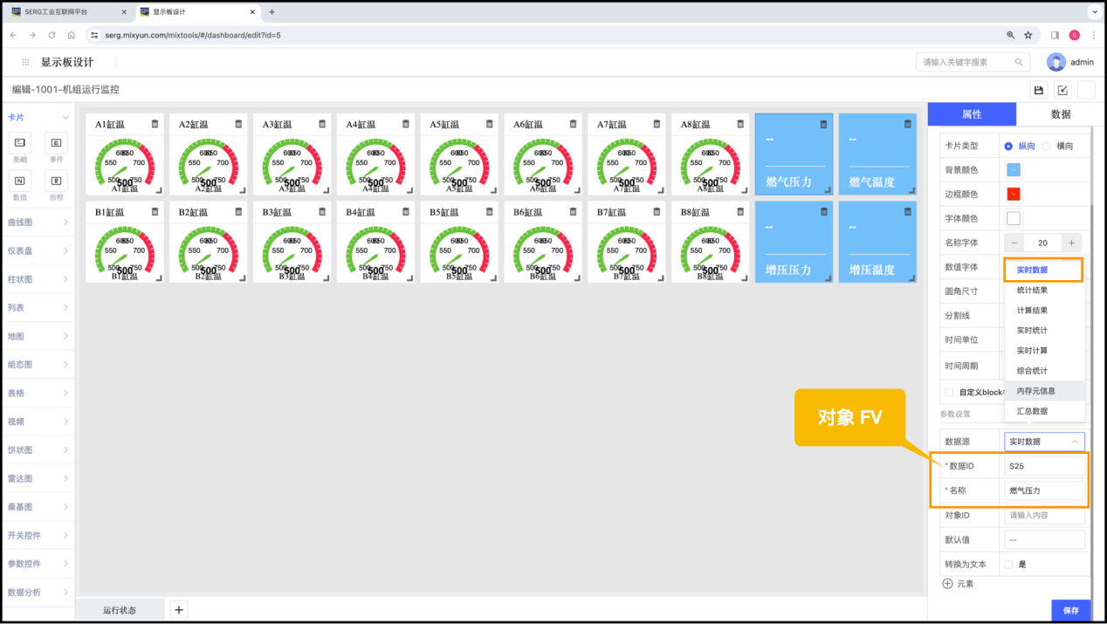Select 横向 horizontal card type
Screen dimensions: 1107x624
[1047, 146]
